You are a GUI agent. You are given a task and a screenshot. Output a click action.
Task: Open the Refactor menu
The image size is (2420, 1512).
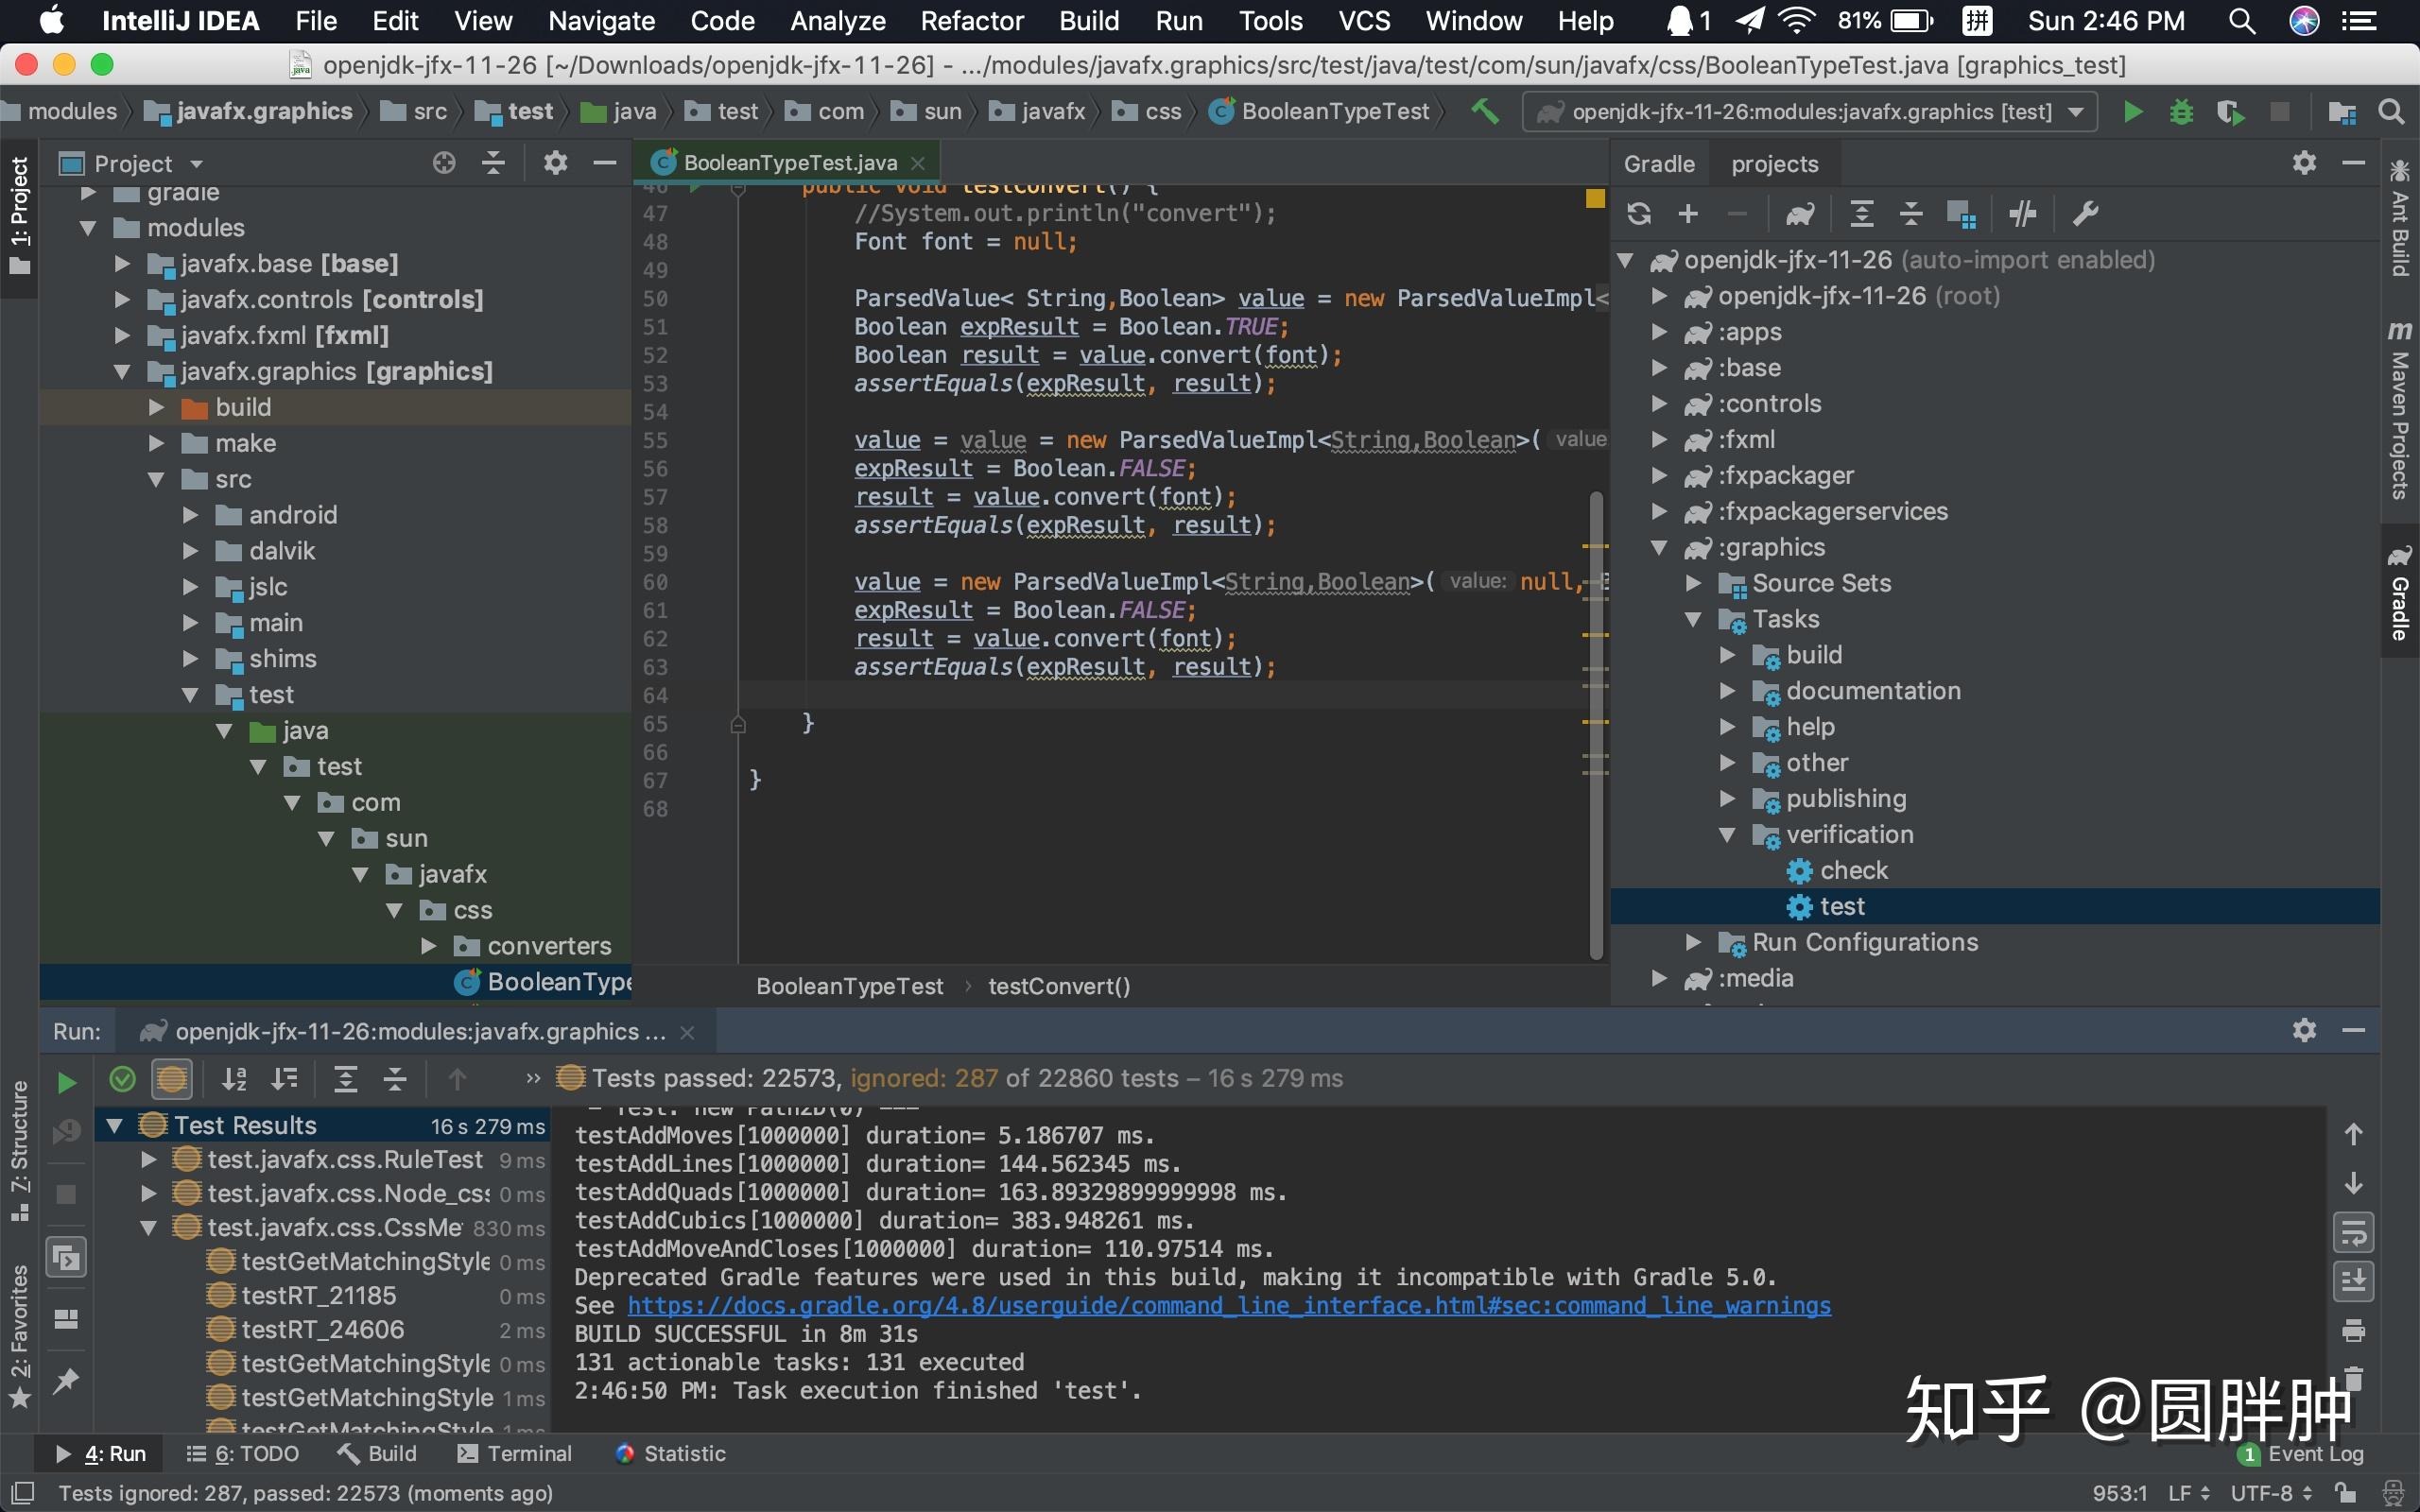tap(971, 21)
